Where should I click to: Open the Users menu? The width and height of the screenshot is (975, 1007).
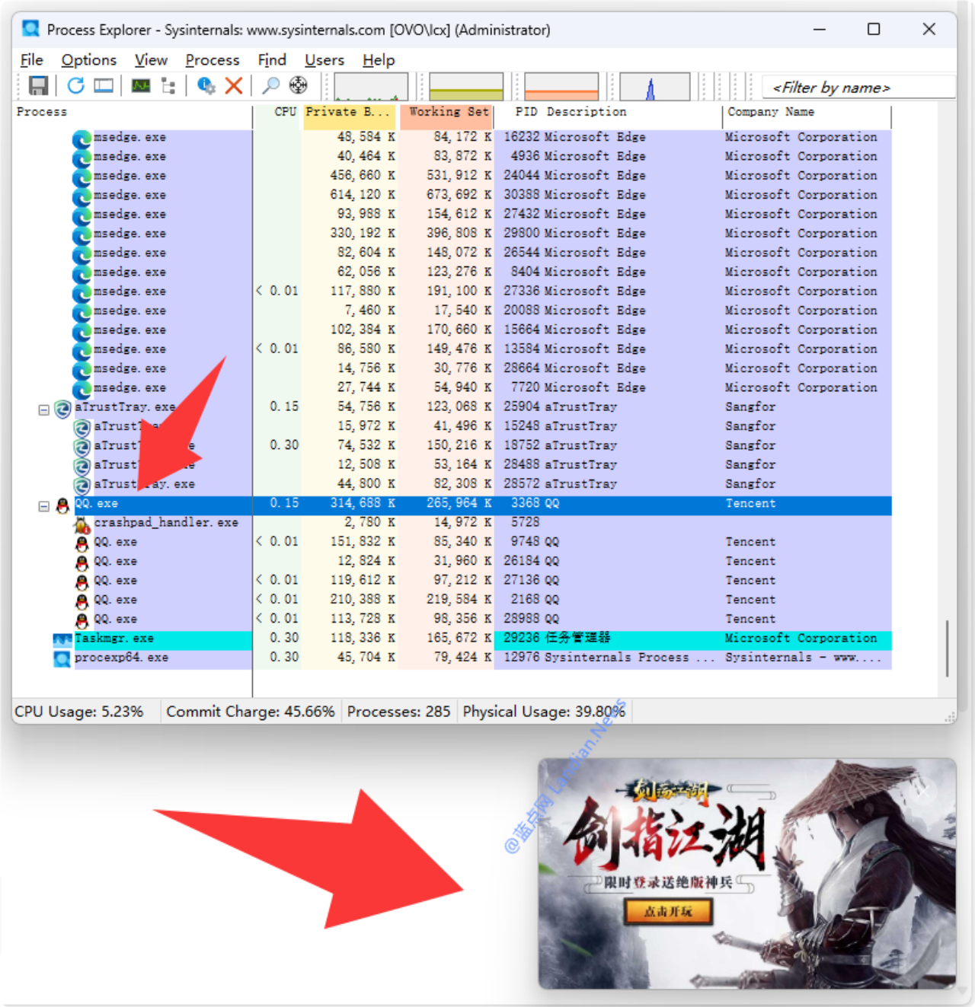coord(324,60)
